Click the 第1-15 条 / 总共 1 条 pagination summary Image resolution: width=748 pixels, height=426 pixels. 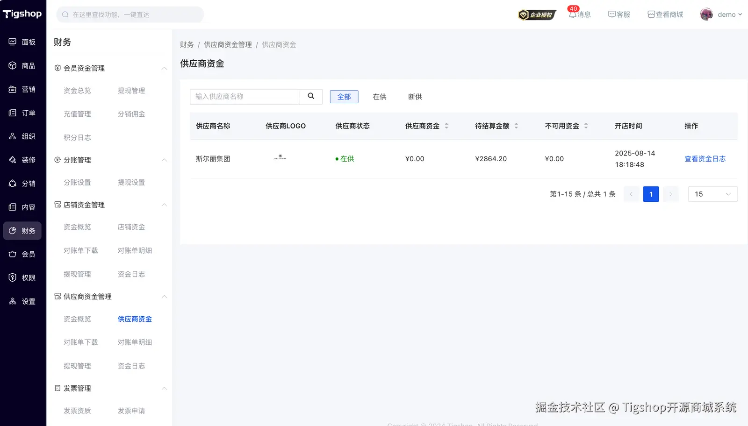[x=583, y=194]
